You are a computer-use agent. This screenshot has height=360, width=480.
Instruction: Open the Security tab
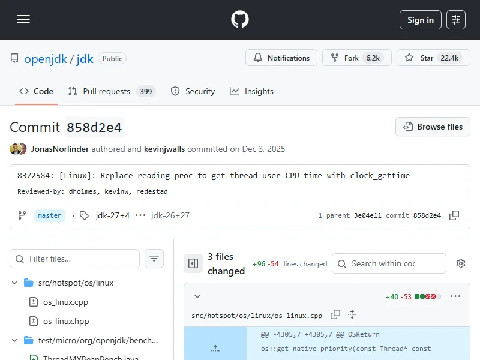pyautogui.click(x=193, y=91)
